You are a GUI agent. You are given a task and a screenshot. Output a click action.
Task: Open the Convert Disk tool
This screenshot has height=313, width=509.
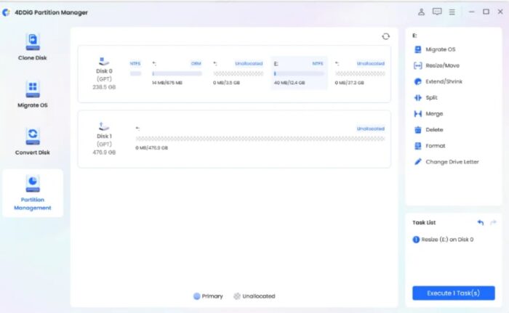(33, 142)
